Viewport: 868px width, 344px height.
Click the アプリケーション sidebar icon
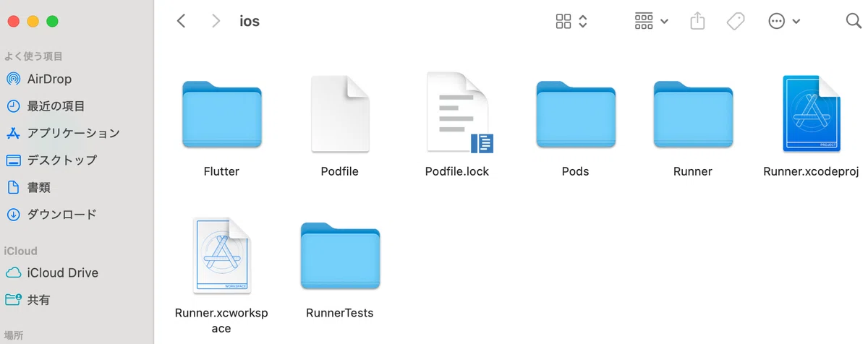[13, 133]
